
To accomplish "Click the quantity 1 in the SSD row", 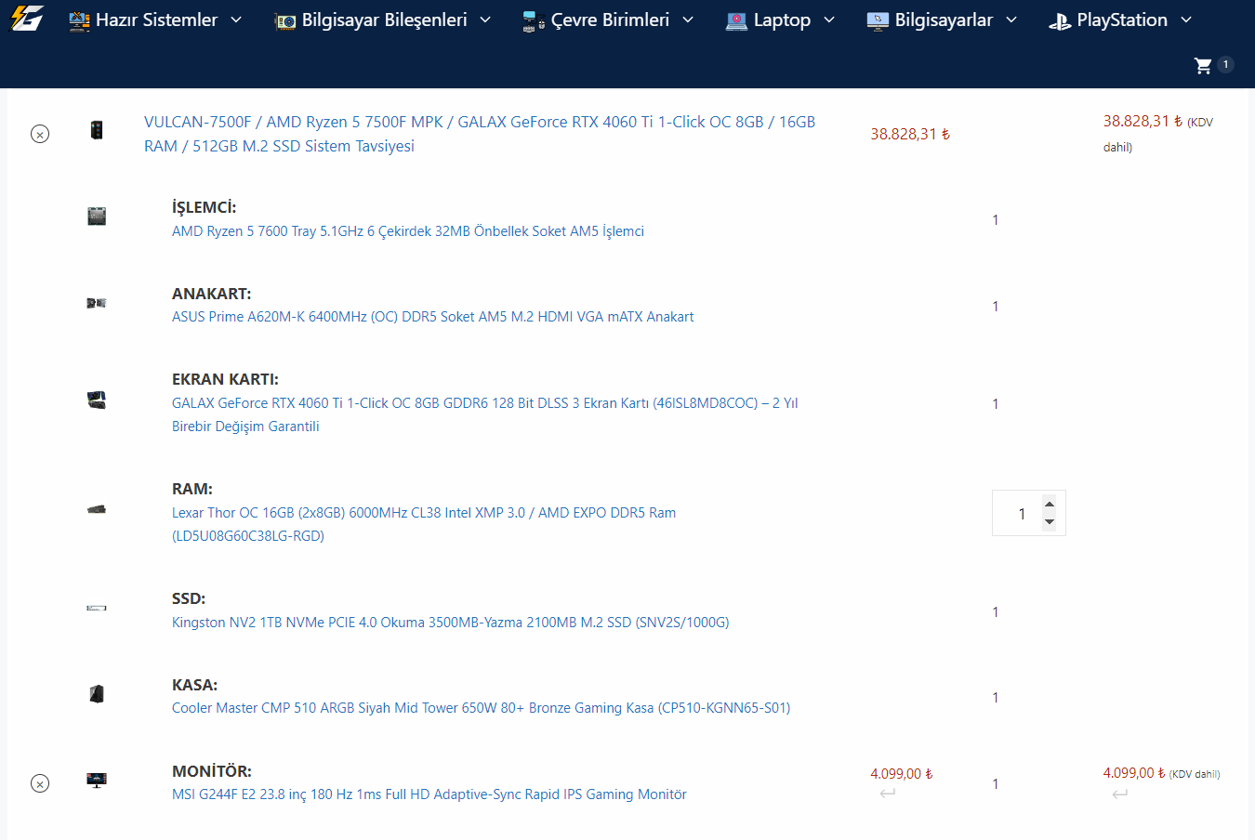I will (x=995, y=612).
